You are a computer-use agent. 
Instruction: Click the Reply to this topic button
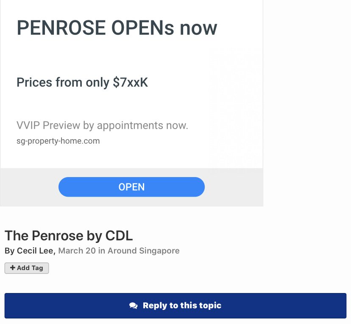pyautogui.click(x=175, y=306)
